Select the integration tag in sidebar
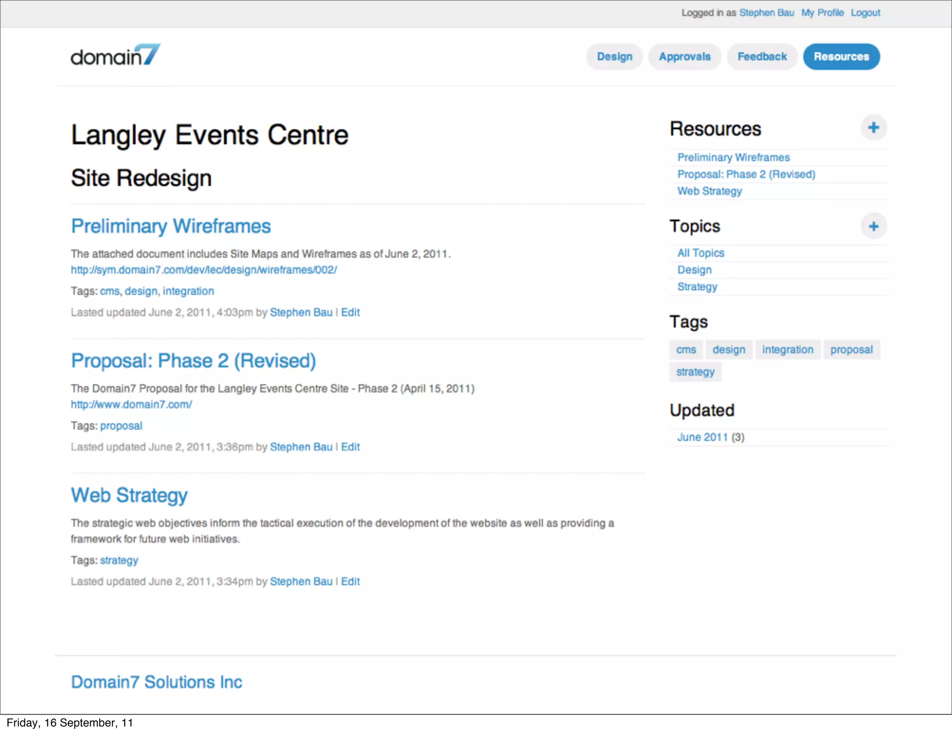952x733 pixels. (788, 350)
